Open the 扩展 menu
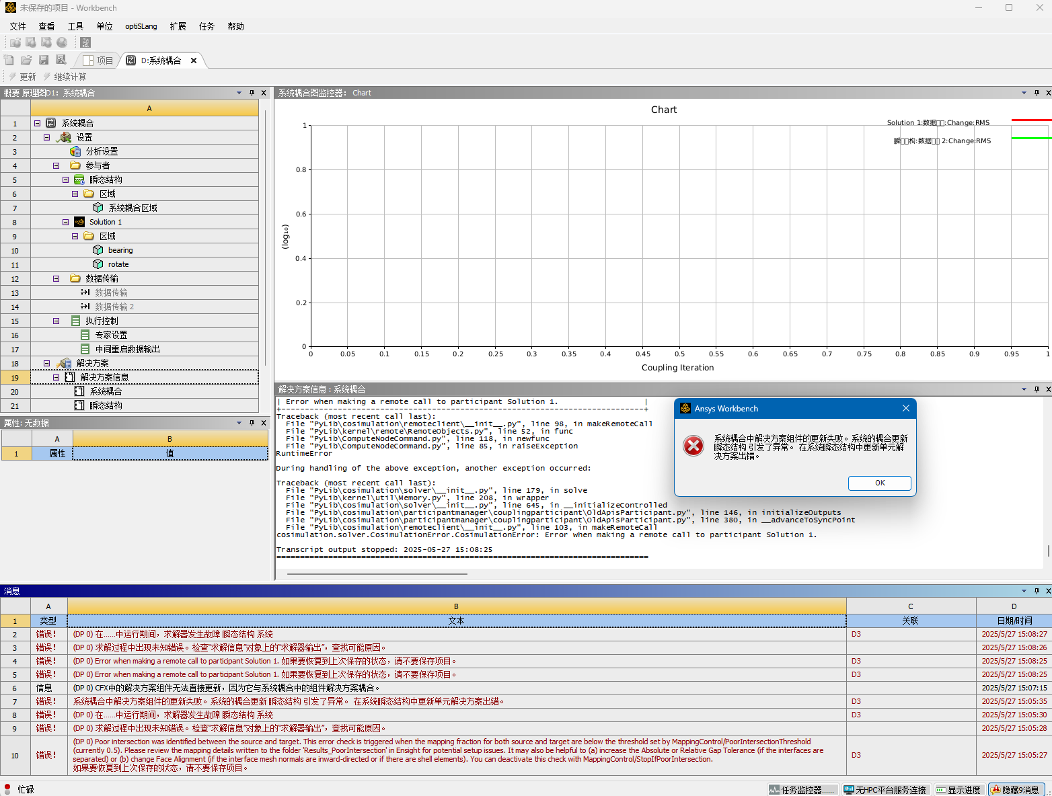The height and width of the screenshot is (796, 1052). (x=178, y=26)
